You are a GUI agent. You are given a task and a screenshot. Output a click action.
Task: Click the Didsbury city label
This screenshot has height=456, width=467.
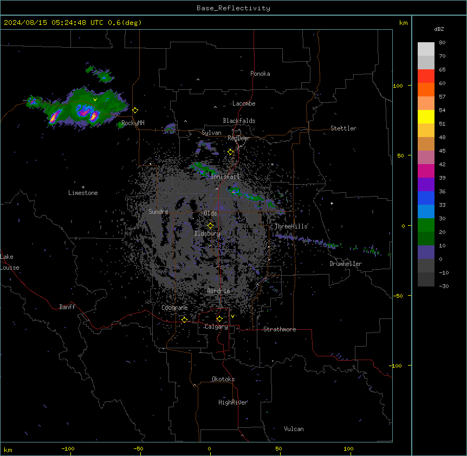[207, 233]
